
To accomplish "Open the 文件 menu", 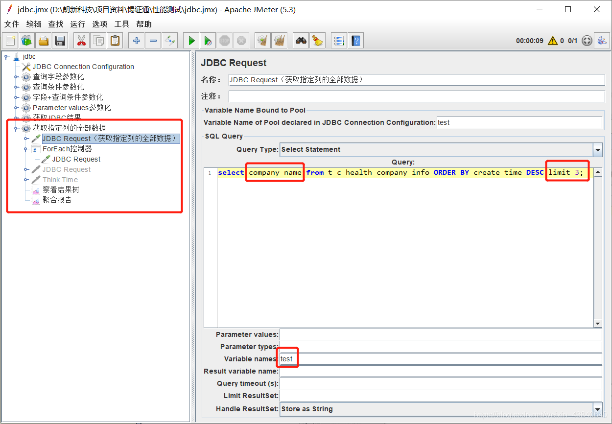I will (x=12, y=24).
